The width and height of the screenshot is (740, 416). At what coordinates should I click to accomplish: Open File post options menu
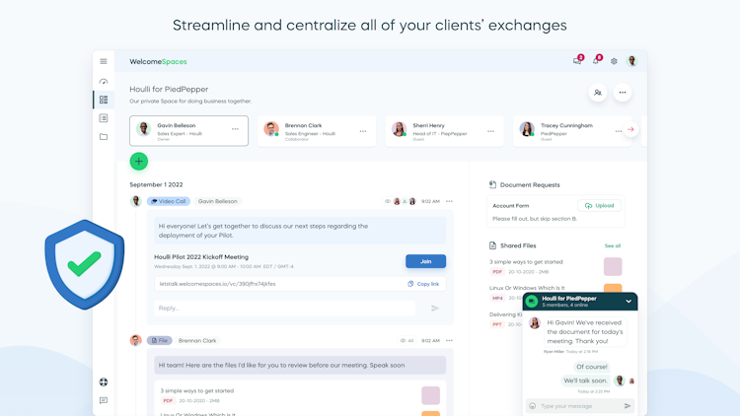point(449,340)
